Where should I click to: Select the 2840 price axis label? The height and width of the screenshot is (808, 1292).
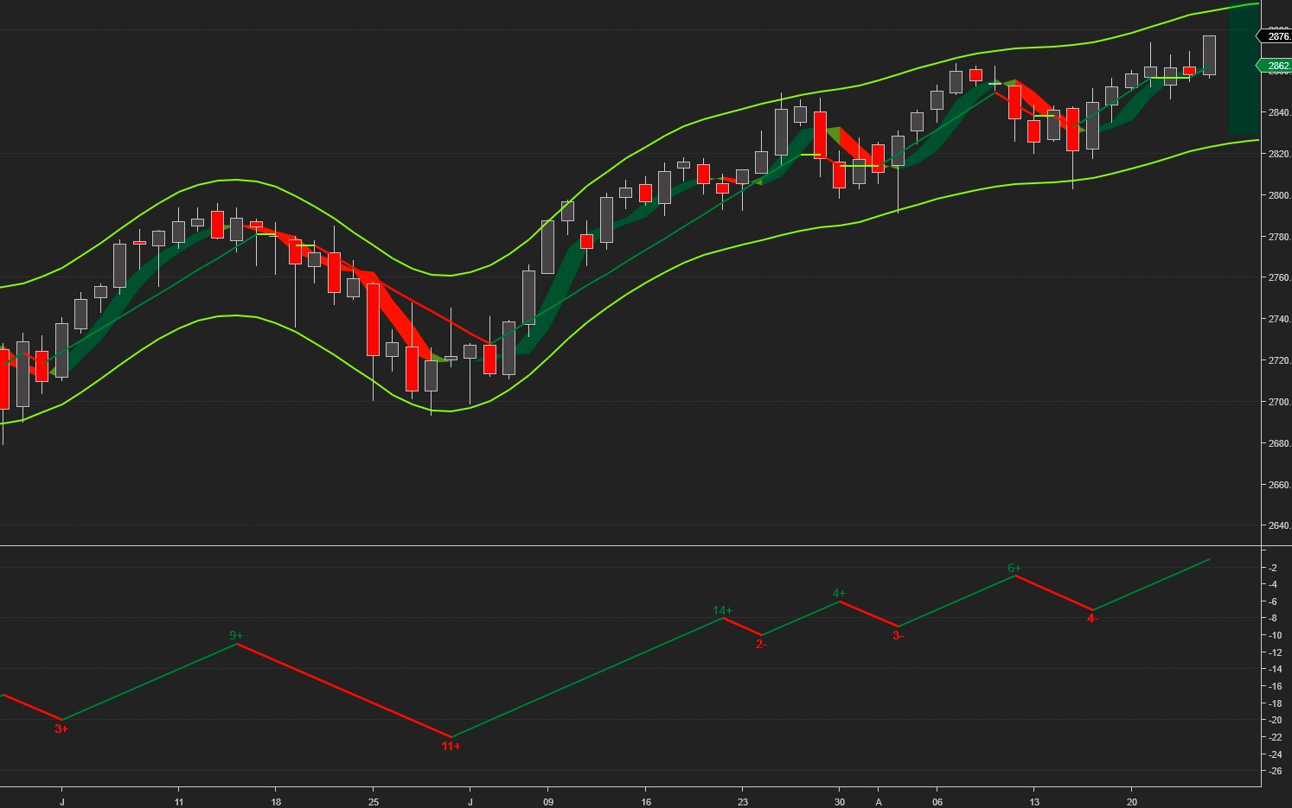point(1279,112)
